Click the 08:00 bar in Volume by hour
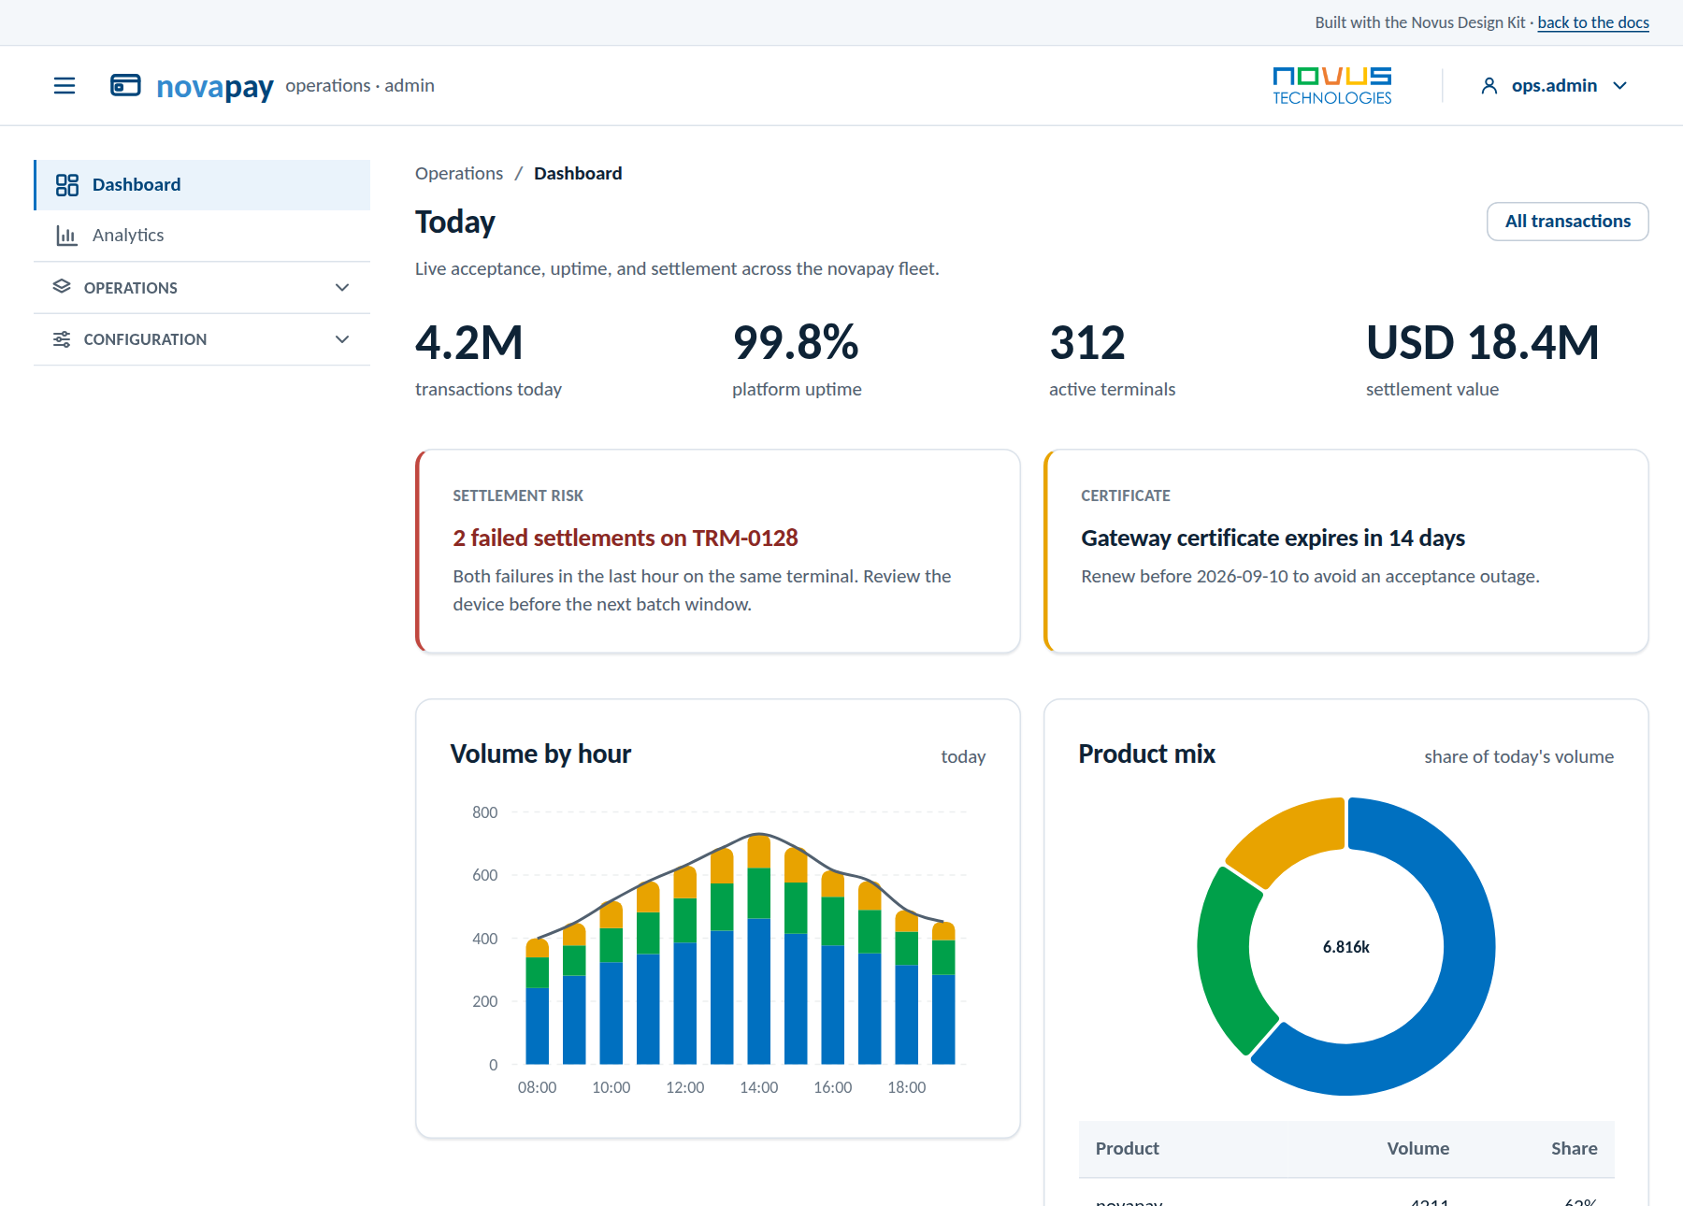The width and height of the screenshot is (1683, 1206). (538, 1001)
